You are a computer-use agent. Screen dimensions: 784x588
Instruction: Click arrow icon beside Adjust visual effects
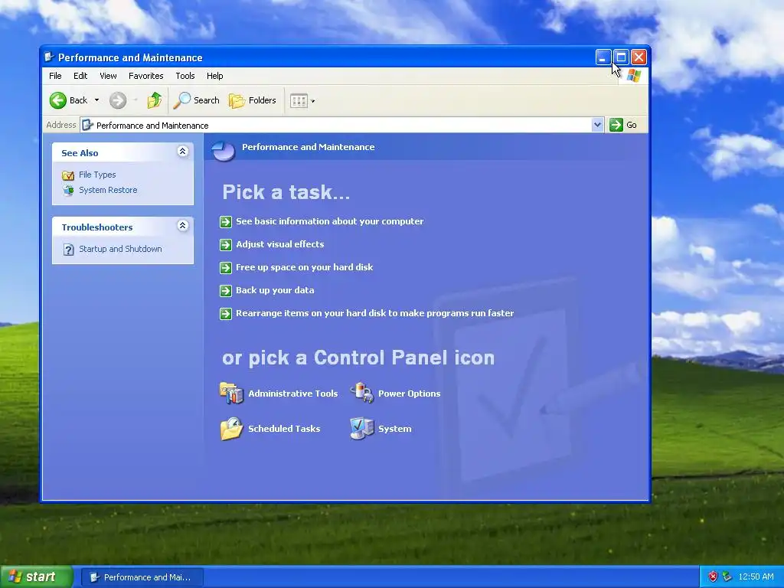(226, 245)
